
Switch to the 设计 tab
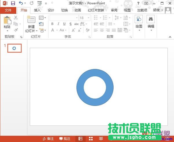[51, 10]
